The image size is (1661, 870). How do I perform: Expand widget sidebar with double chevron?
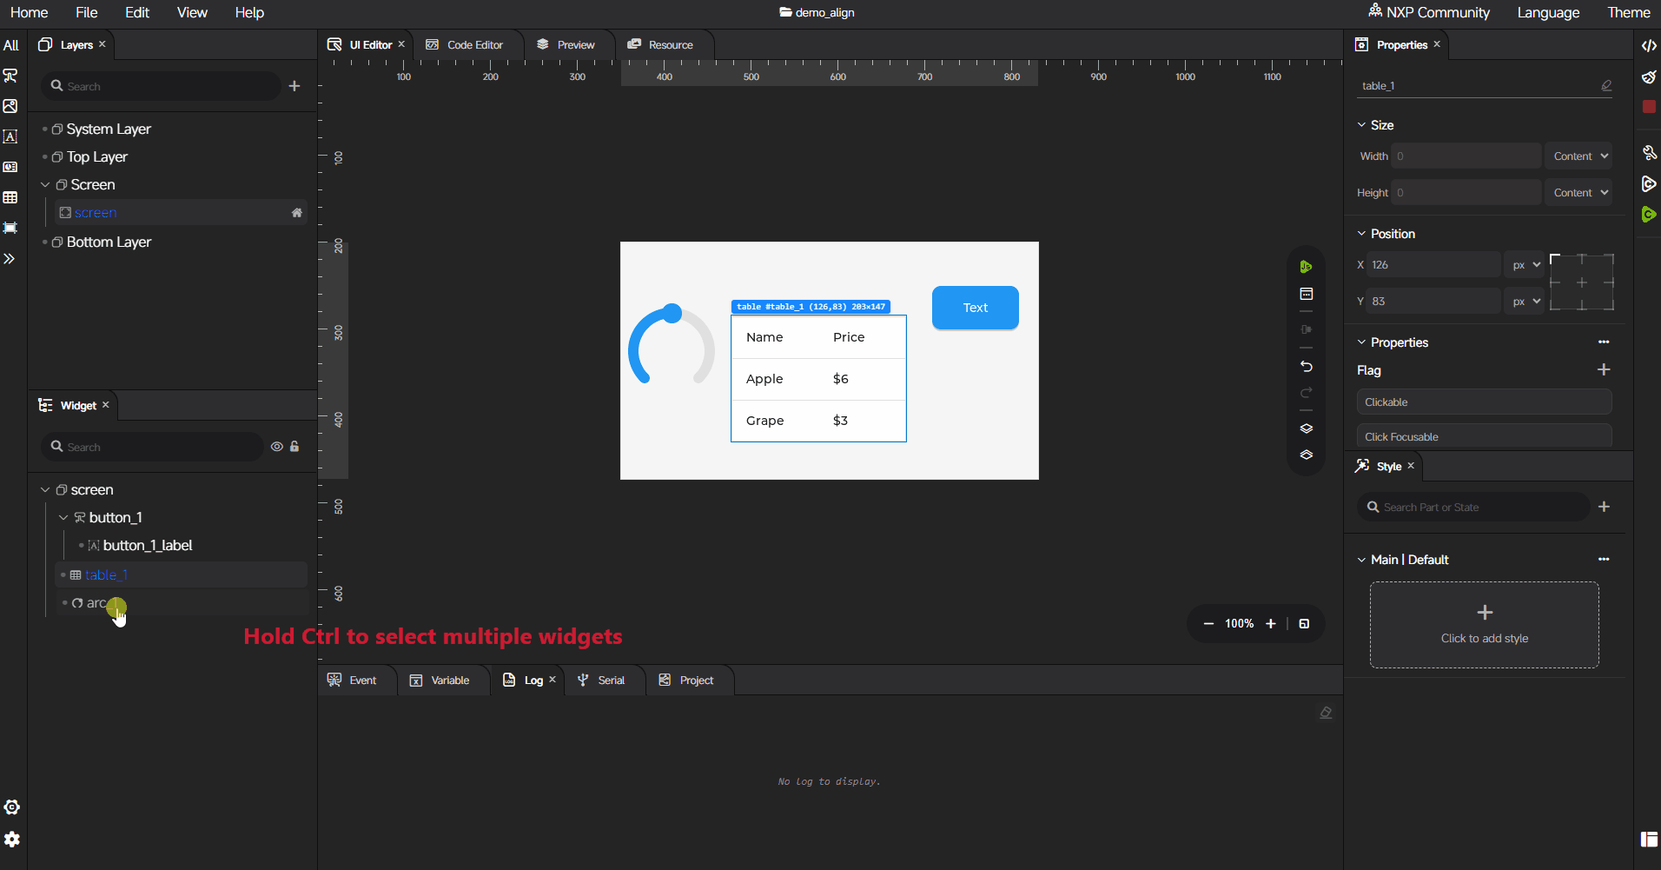click(x=10, y=259)
